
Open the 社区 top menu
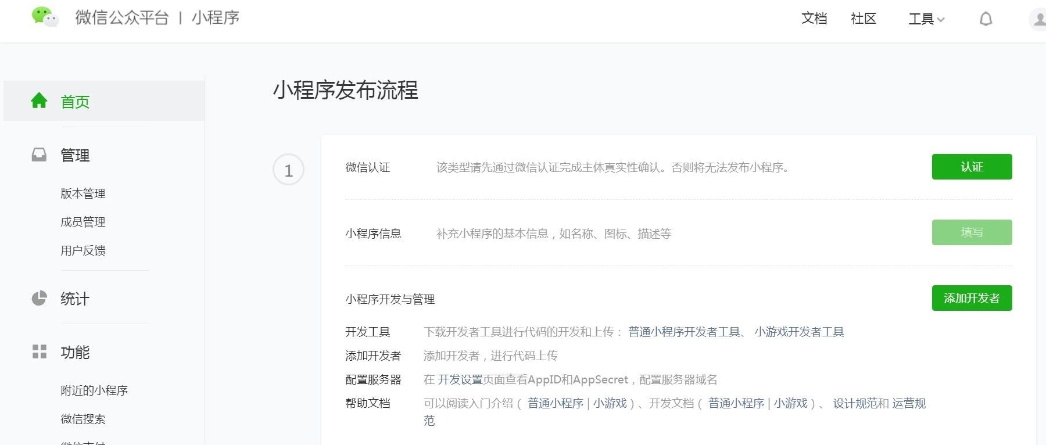(864, 19)
